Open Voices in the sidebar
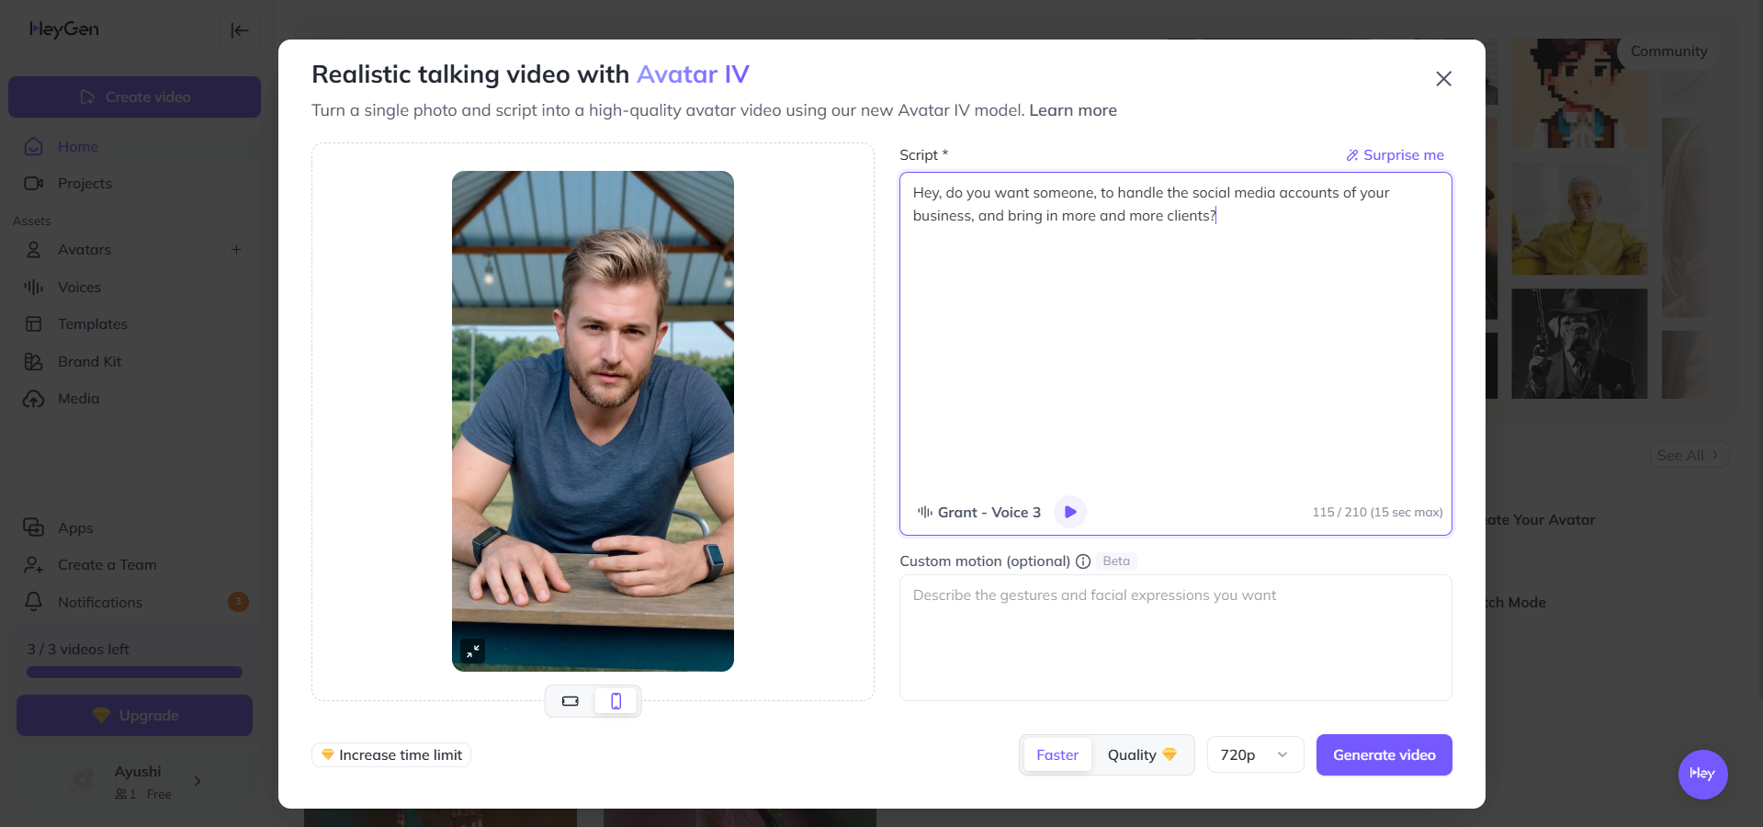1763x827 pixels. 134,288
